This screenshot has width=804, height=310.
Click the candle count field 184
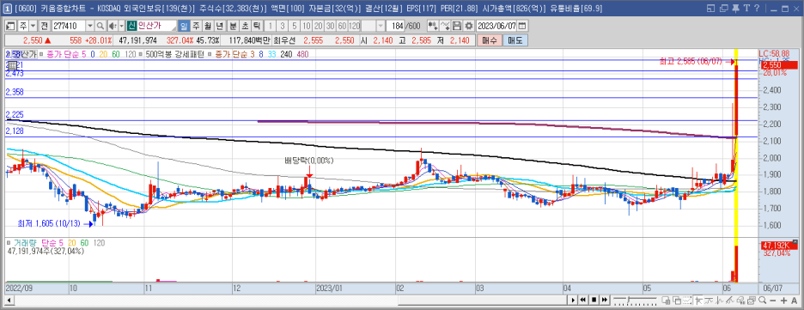pos(395,26)
